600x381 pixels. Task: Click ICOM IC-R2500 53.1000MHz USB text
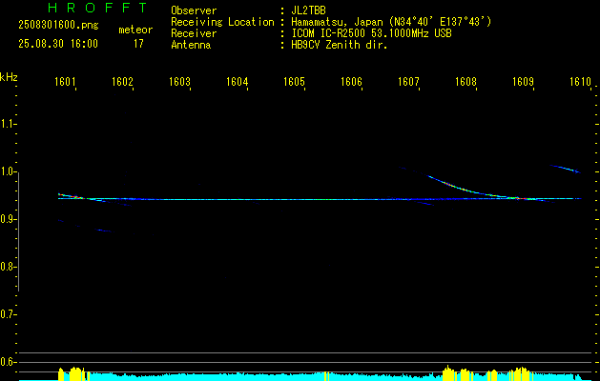click(x=371, y=33)
